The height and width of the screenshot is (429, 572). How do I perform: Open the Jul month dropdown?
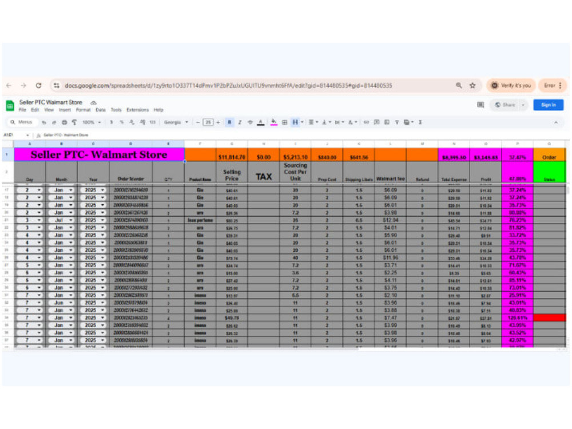(61, 220)
